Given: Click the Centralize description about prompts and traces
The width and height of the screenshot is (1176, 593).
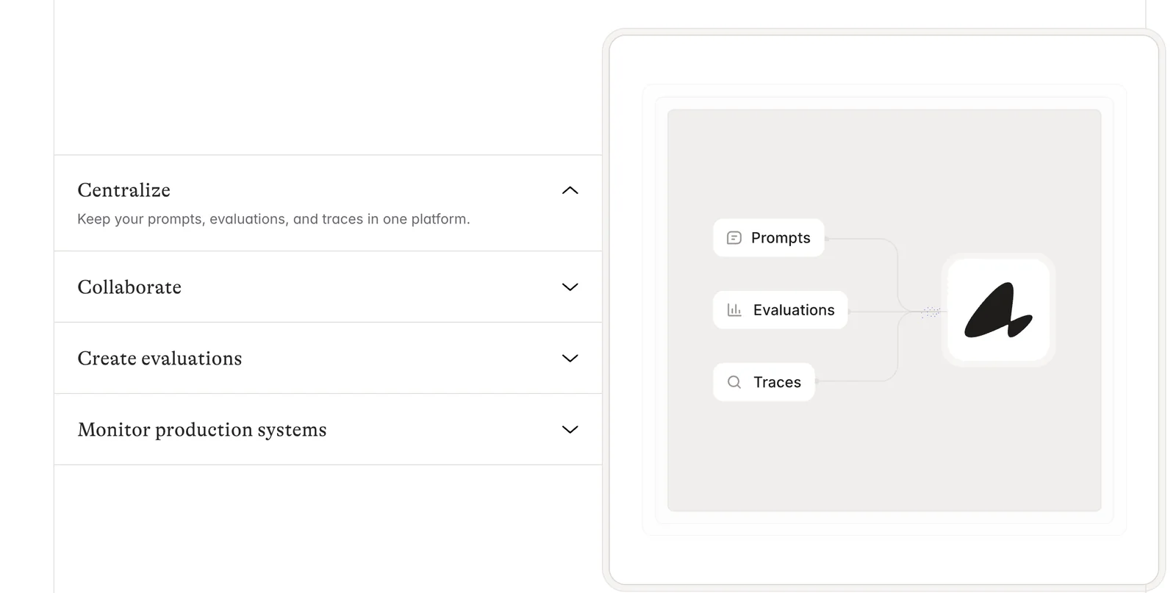Looking at the screenshot, I should pos(273,219).
